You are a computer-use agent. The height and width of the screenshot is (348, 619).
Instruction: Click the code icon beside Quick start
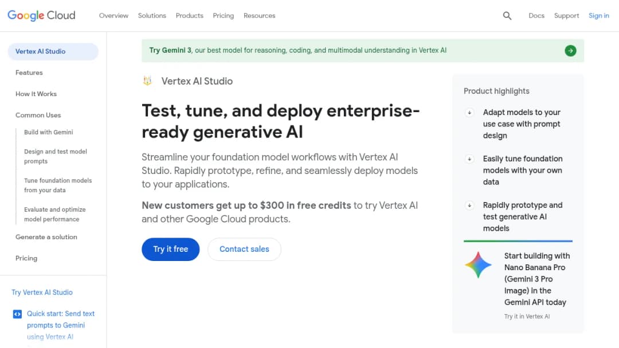(x=17, y=314)
